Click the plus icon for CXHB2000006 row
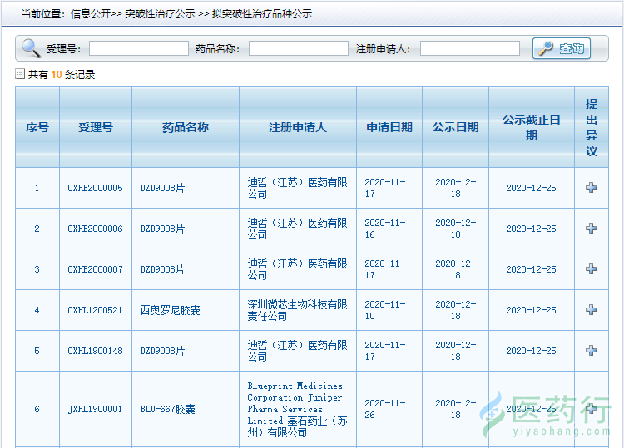 coord(591,229)
